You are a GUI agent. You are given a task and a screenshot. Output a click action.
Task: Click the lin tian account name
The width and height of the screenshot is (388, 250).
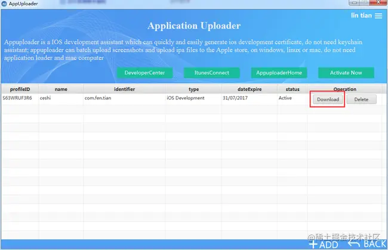point(361,16)
